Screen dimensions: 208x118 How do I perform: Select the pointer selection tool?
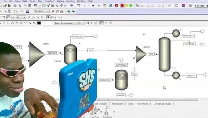click(x=48, y=17)
